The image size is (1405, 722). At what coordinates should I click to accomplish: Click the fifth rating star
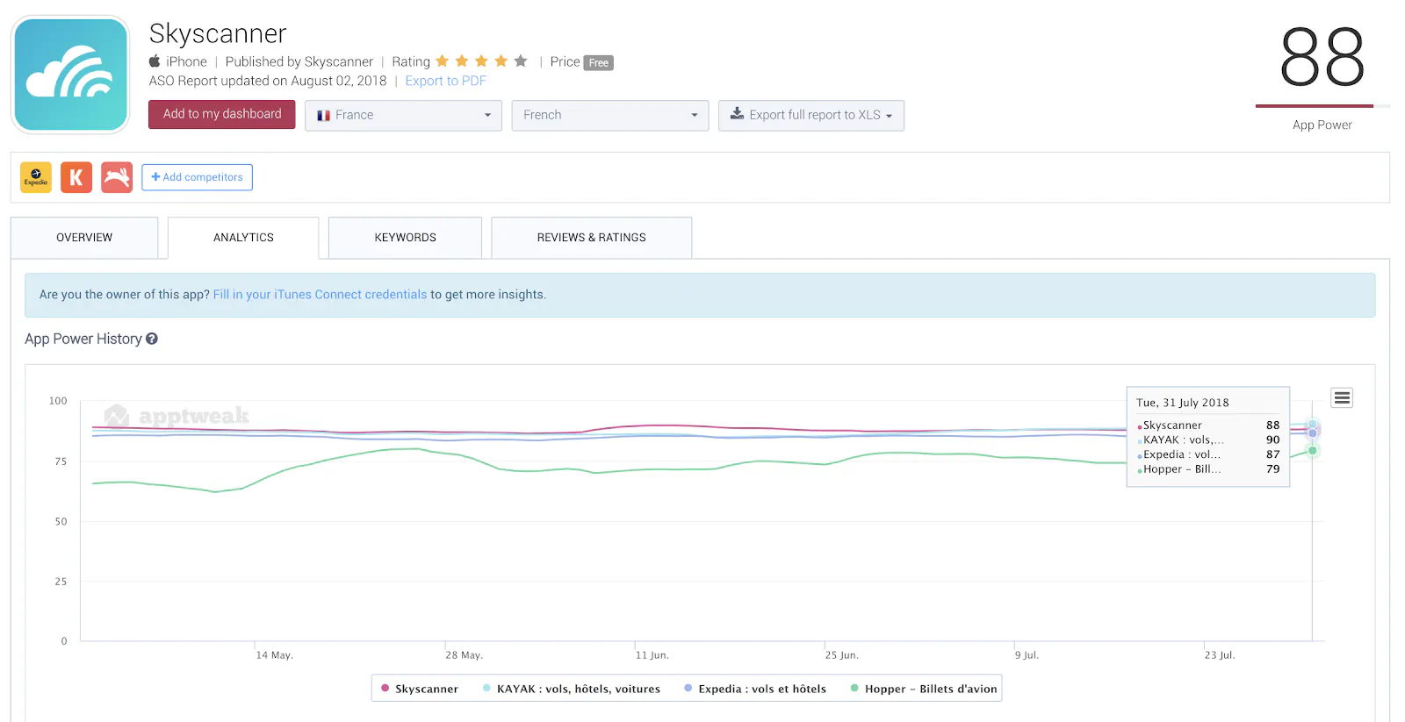tap(521, 61)
